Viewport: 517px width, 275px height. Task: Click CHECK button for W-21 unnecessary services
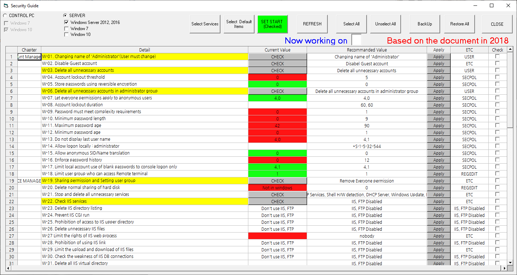point(277,194)
